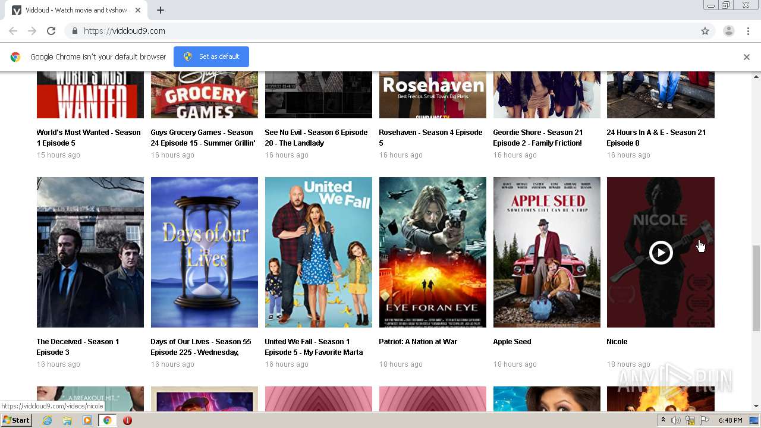The width and height of the screenshot is (761, 428).
Task: Open the Nicole title link
Action: (x=617, y=342)
